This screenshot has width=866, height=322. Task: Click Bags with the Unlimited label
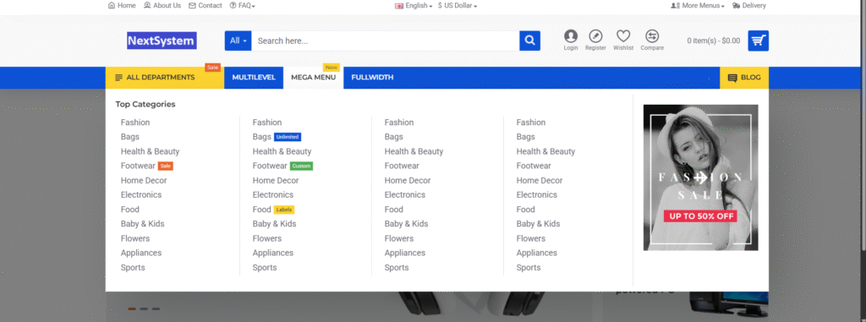click(262, 137)
